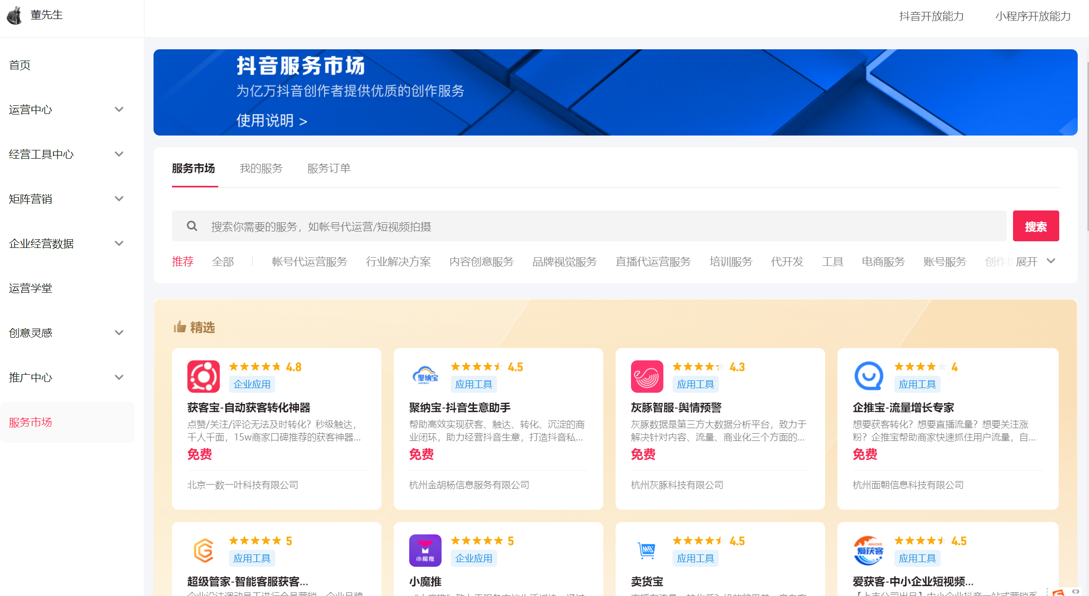
Task: Select 推荐 category filter
Action: [x=183, y=261]
